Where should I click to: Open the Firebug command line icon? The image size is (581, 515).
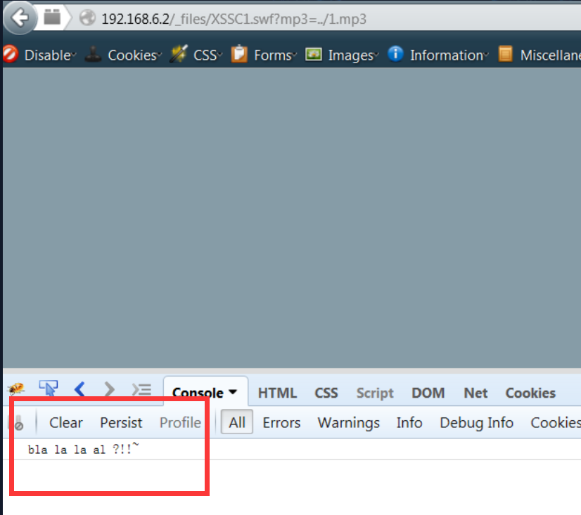tap(141, 389)
